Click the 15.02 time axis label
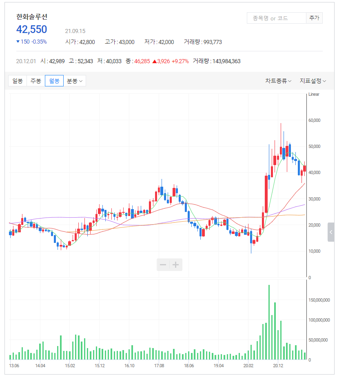337x377 pixels. coord(70,366)
